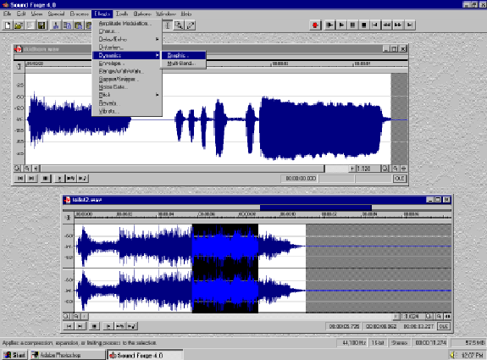
Task: Click the red Record button
Action: pos(315,25)
